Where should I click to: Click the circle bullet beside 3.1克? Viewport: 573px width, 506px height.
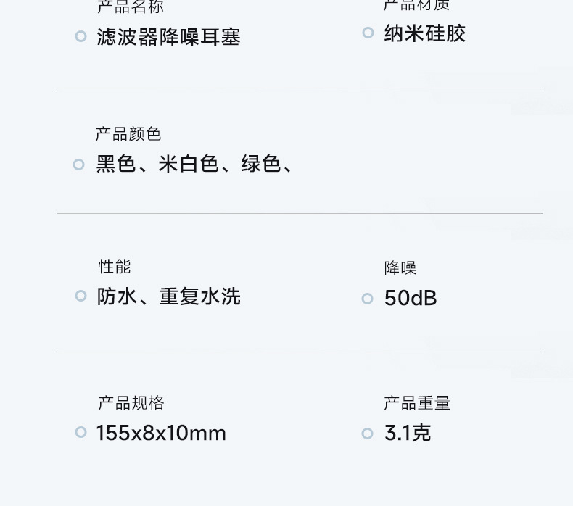pos(367,434)
